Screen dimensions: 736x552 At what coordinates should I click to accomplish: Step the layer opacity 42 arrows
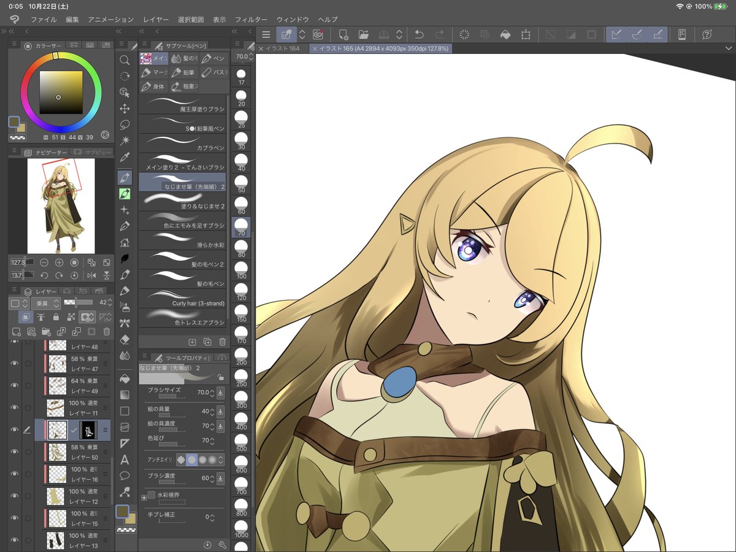point(110,303)
